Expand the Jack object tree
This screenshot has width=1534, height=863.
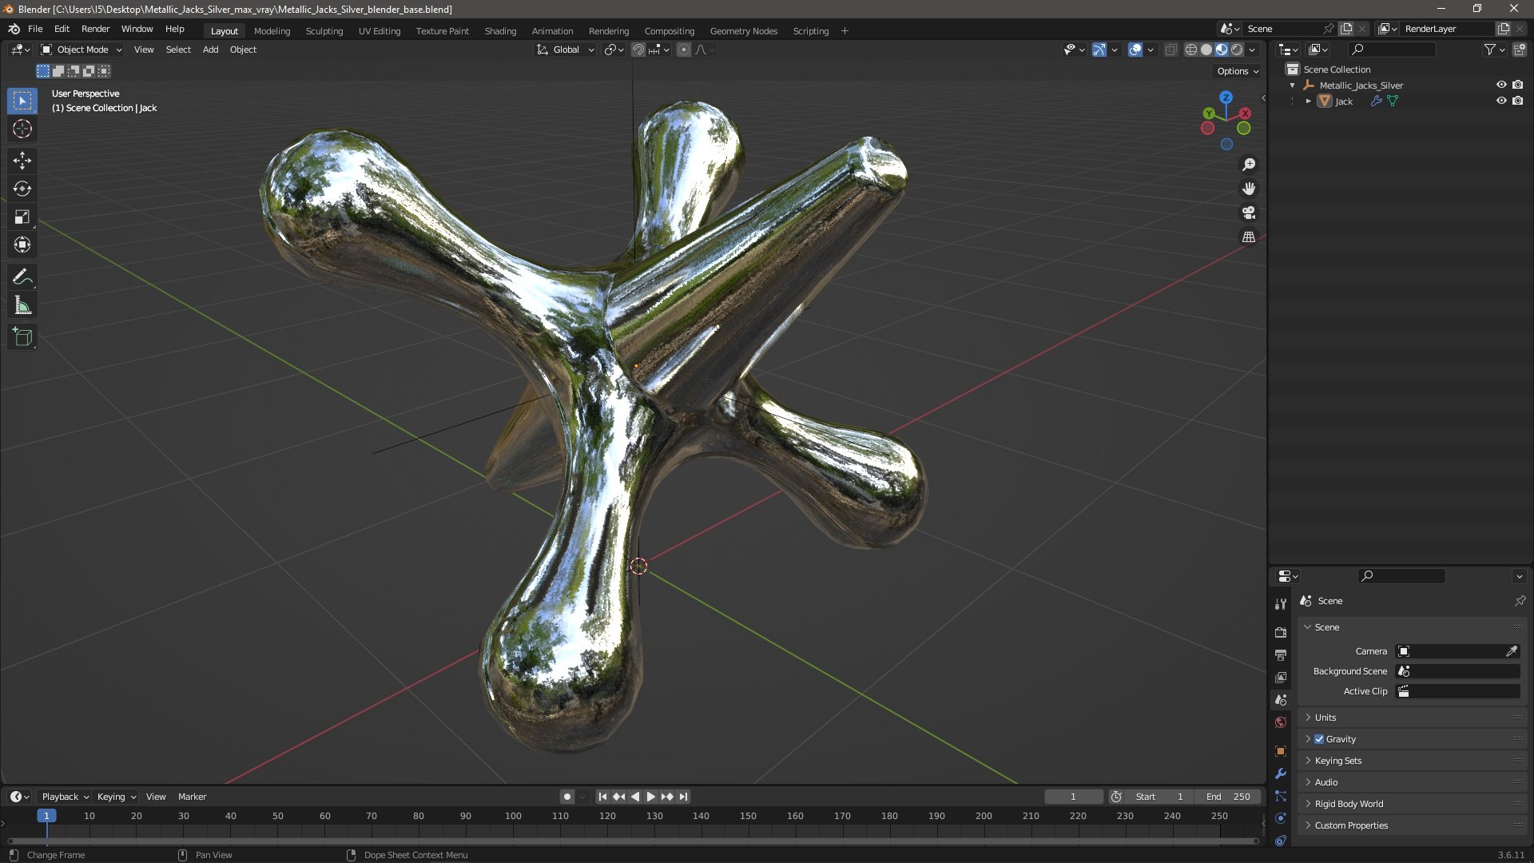click(x=1308, y=101)
